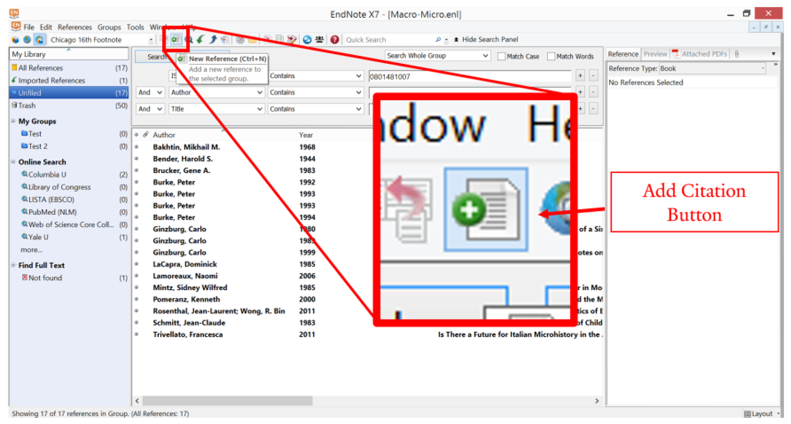The width and height of the screenshot is (791, 424).
Task: Click the Share Library people icon
Action: [319, 40]
